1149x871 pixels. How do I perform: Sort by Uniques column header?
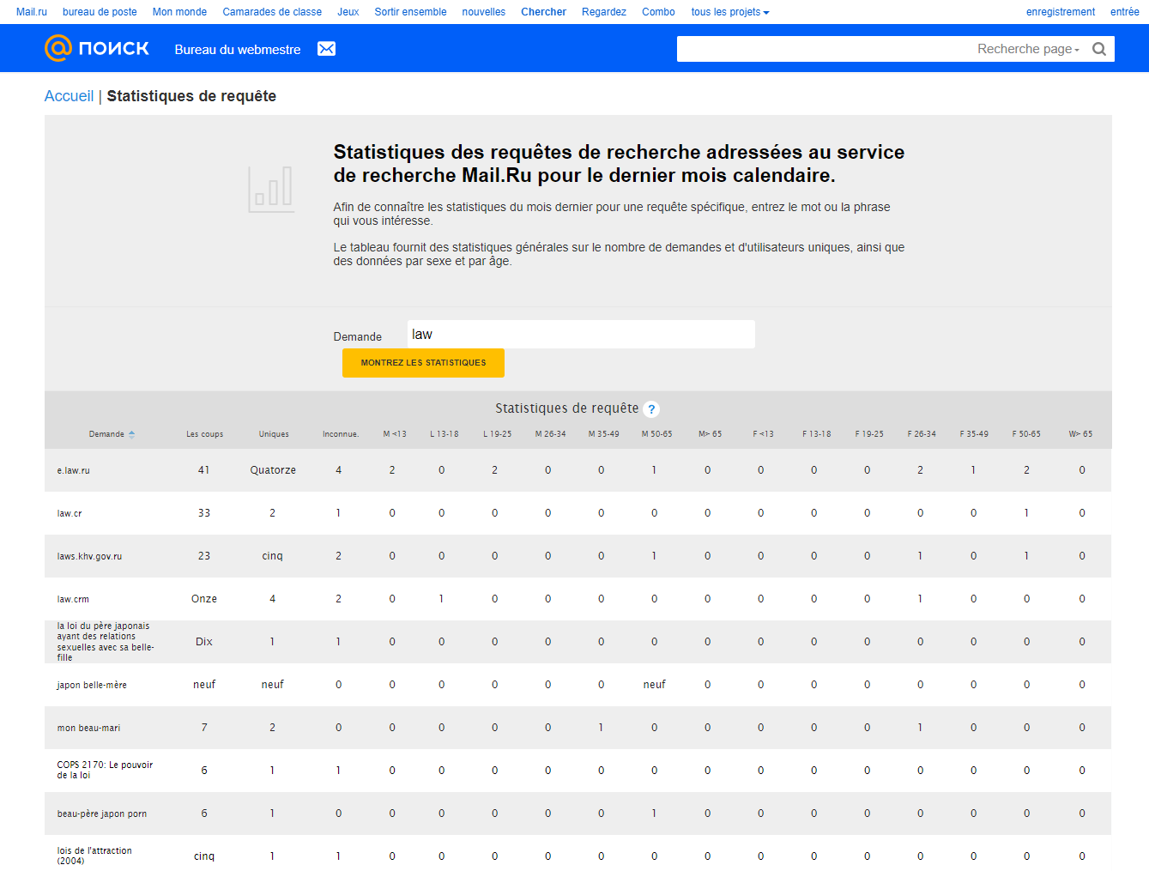coord(274,434)
